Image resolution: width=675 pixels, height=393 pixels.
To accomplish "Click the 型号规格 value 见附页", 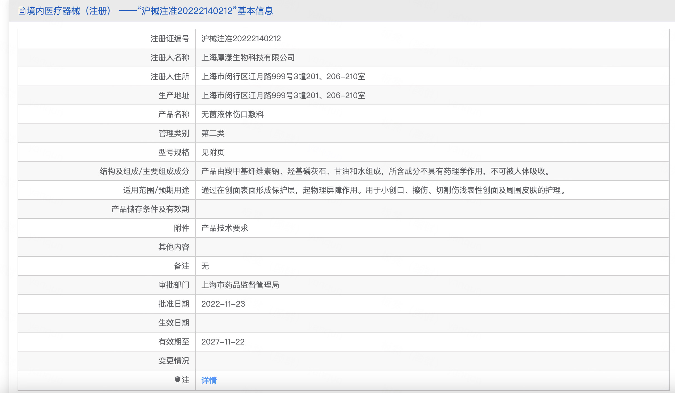I will [213, 152].
